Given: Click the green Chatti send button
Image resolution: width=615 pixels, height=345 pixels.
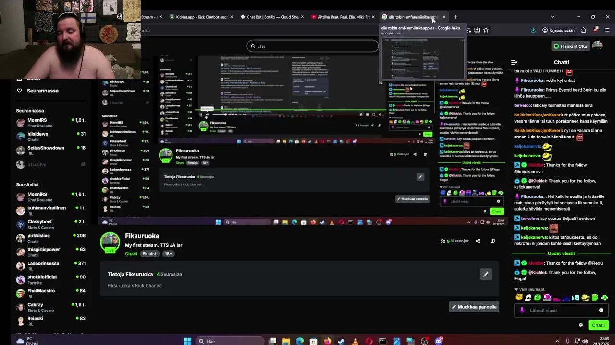Looking at the screenshot, I should pos(598,325).
